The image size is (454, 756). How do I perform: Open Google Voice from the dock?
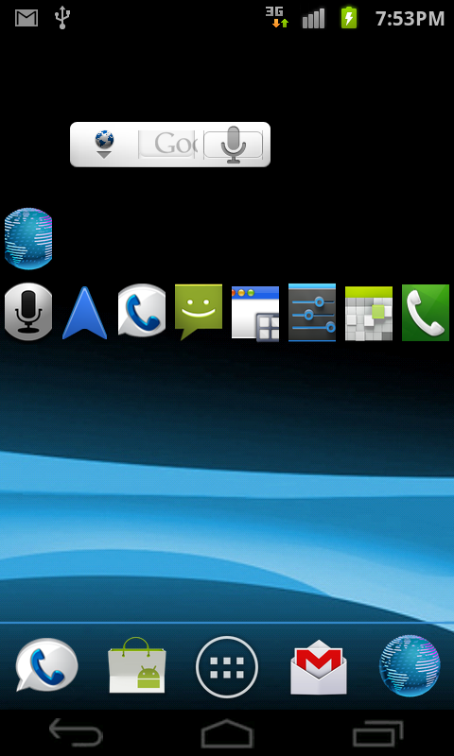pos(46,664)
